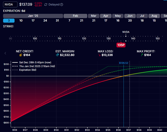The width and height of the screenshot is (167, 132).
Task: Click the 'EXPIRATION: 6d' label
Action: tap(14, 11)
